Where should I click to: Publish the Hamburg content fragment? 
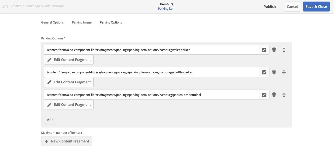click(x=270, y=7)
